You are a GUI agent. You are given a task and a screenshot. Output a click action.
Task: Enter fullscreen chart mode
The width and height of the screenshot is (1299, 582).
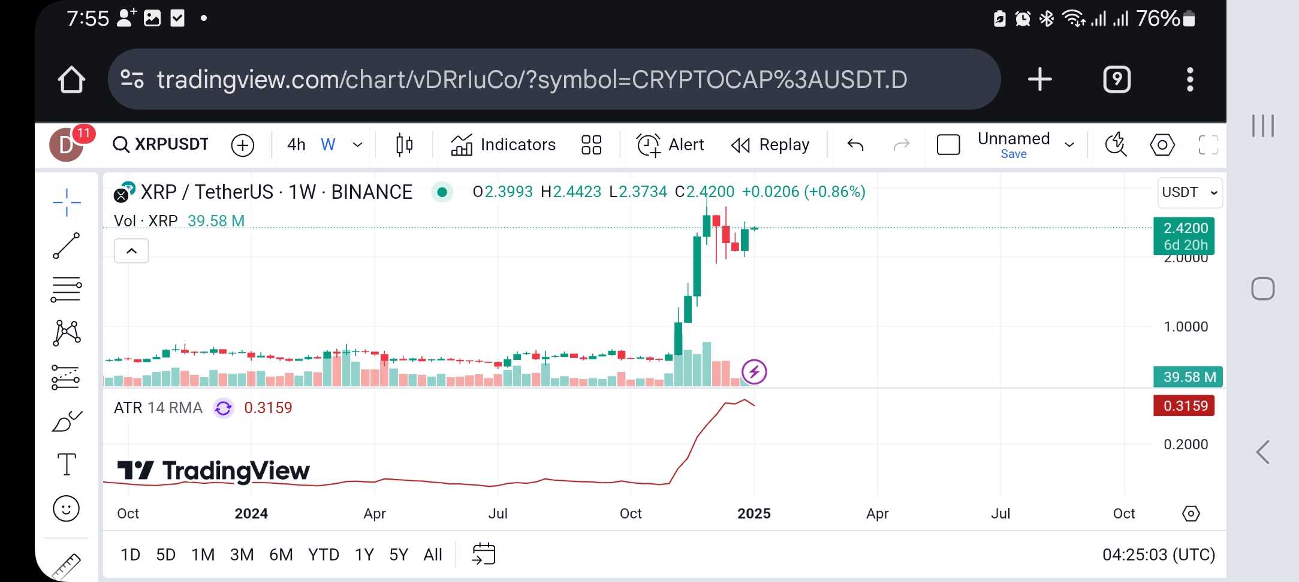coord(1208,145)
